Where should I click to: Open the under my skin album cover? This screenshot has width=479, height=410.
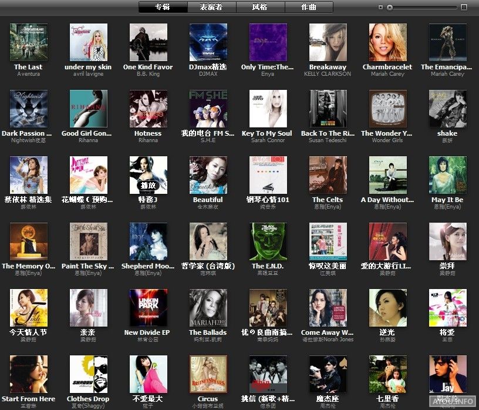(x=89, y=42)
